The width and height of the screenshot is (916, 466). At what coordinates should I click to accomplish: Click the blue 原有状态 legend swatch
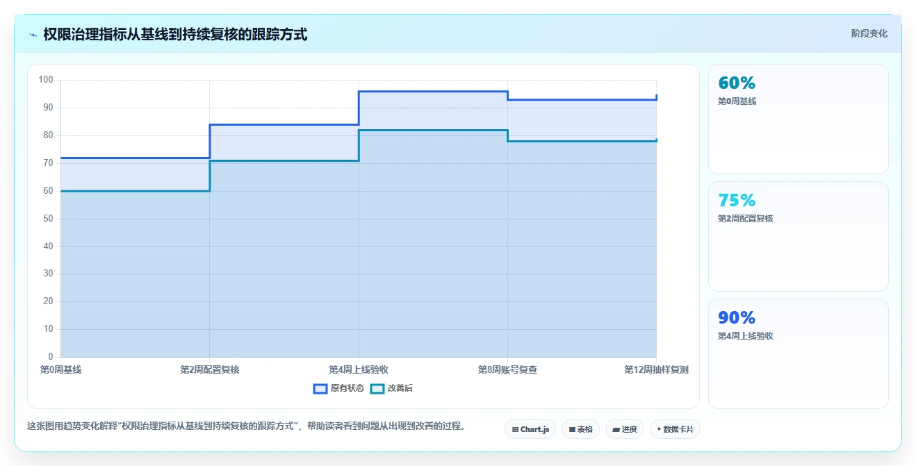point(320,388)
